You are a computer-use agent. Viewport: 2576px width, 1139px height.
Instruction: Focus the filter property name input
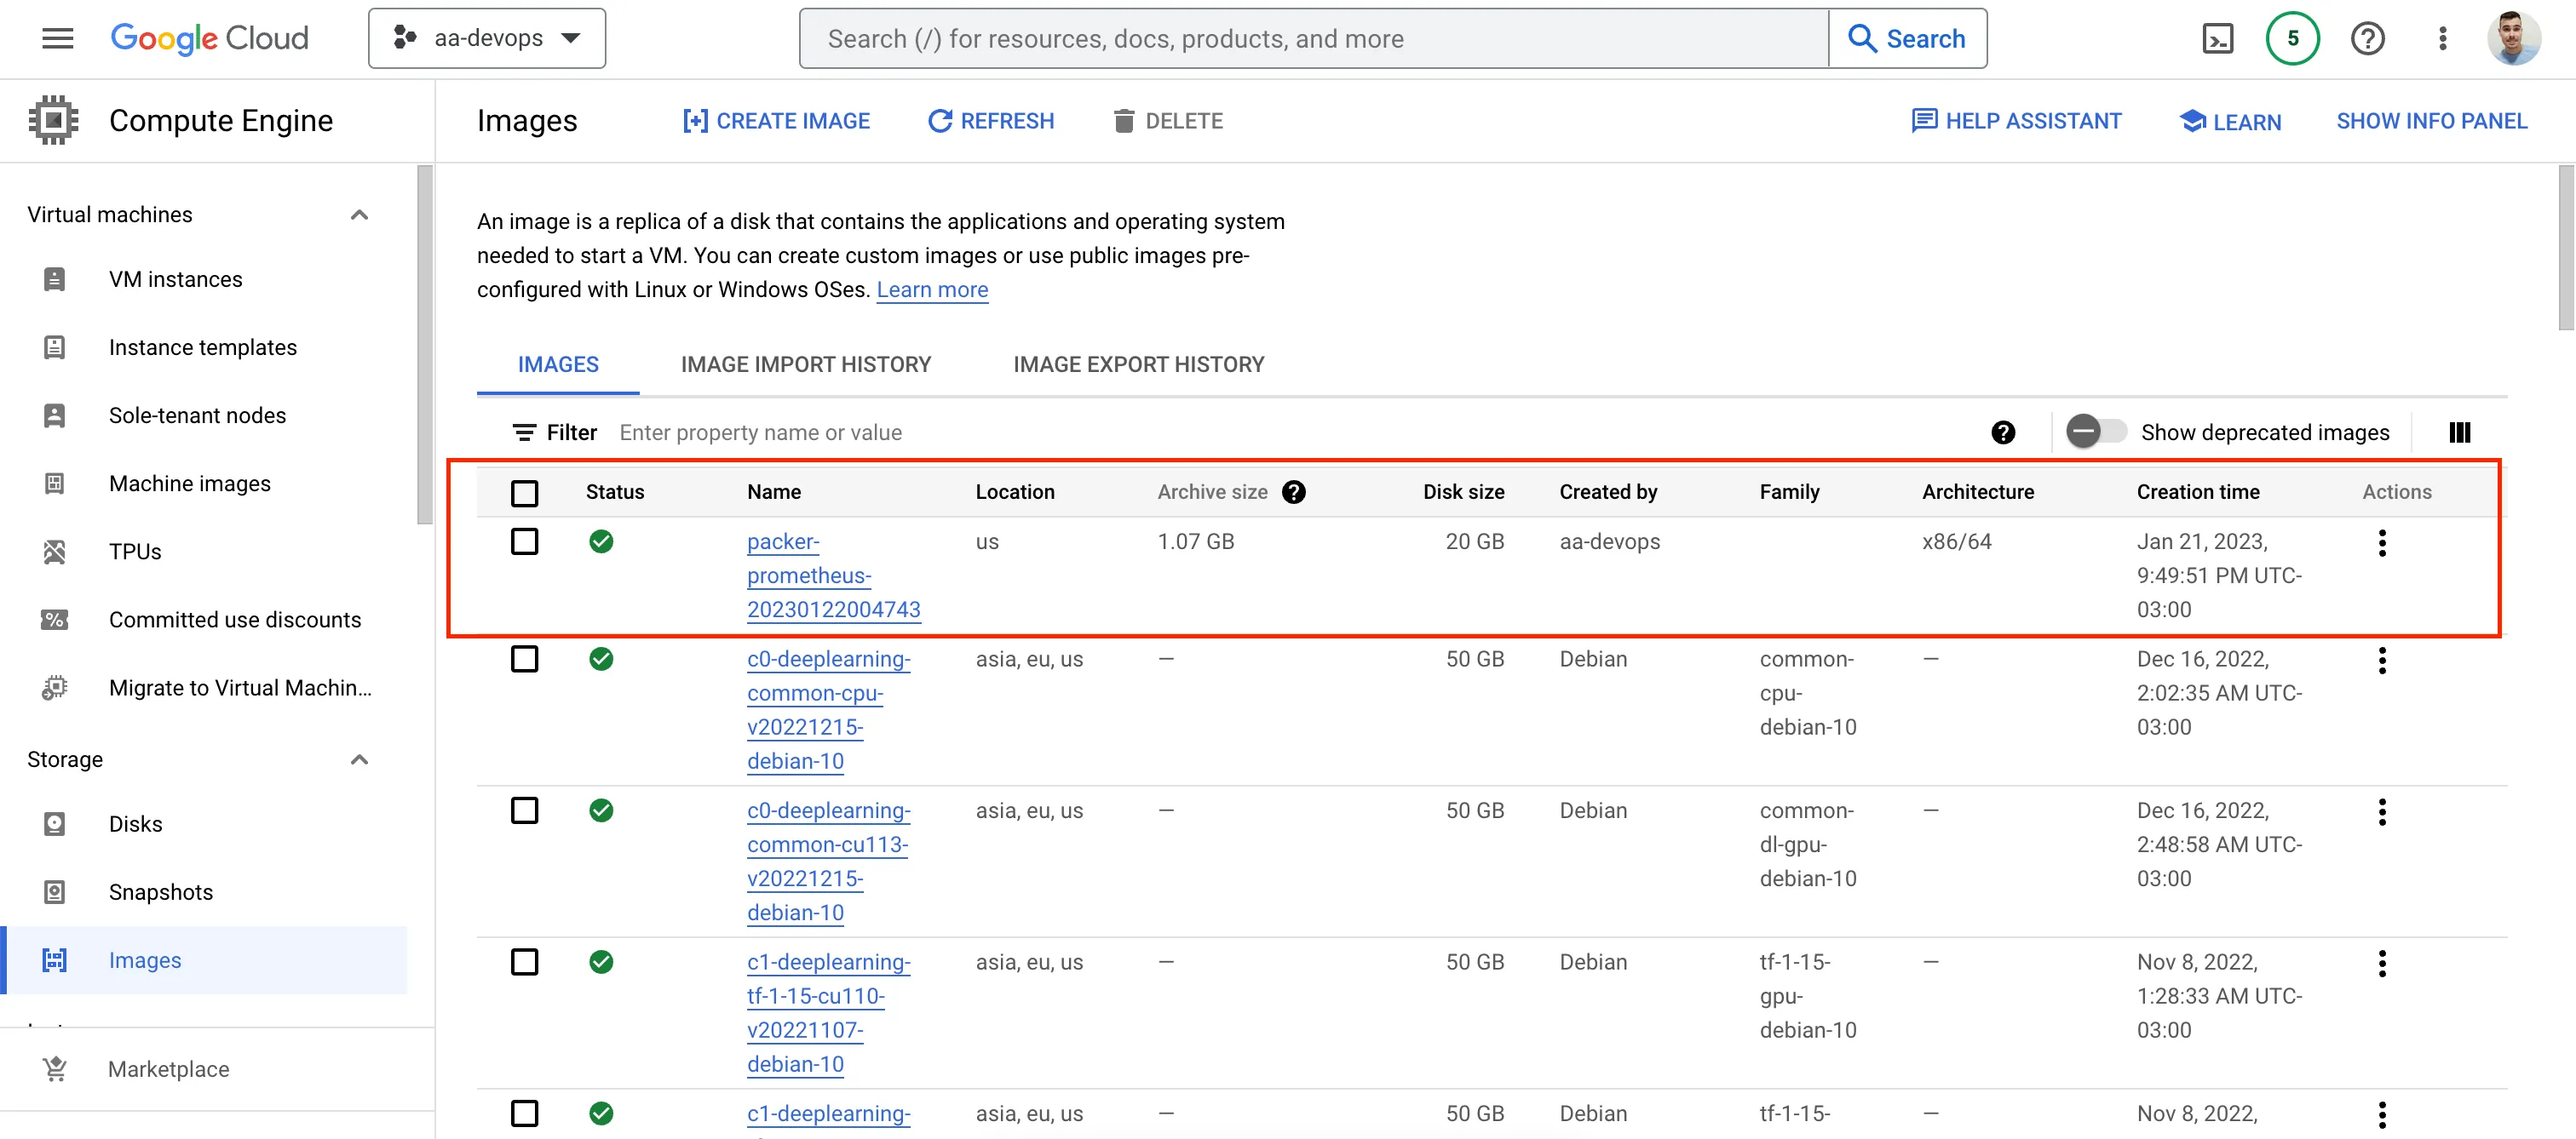pyautogui.click(x=1290, y=432)
